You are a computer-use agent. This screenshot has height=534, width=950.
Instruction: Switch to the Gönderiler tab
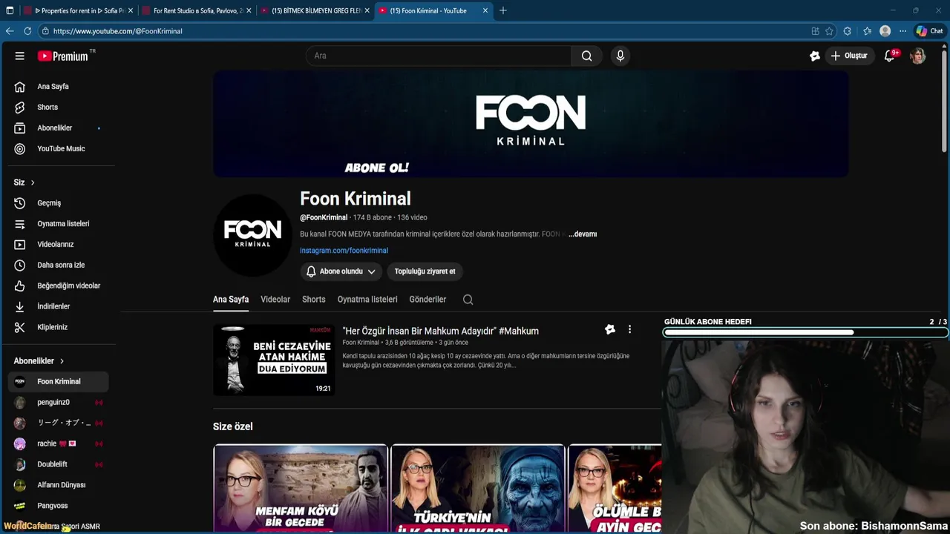427,300
